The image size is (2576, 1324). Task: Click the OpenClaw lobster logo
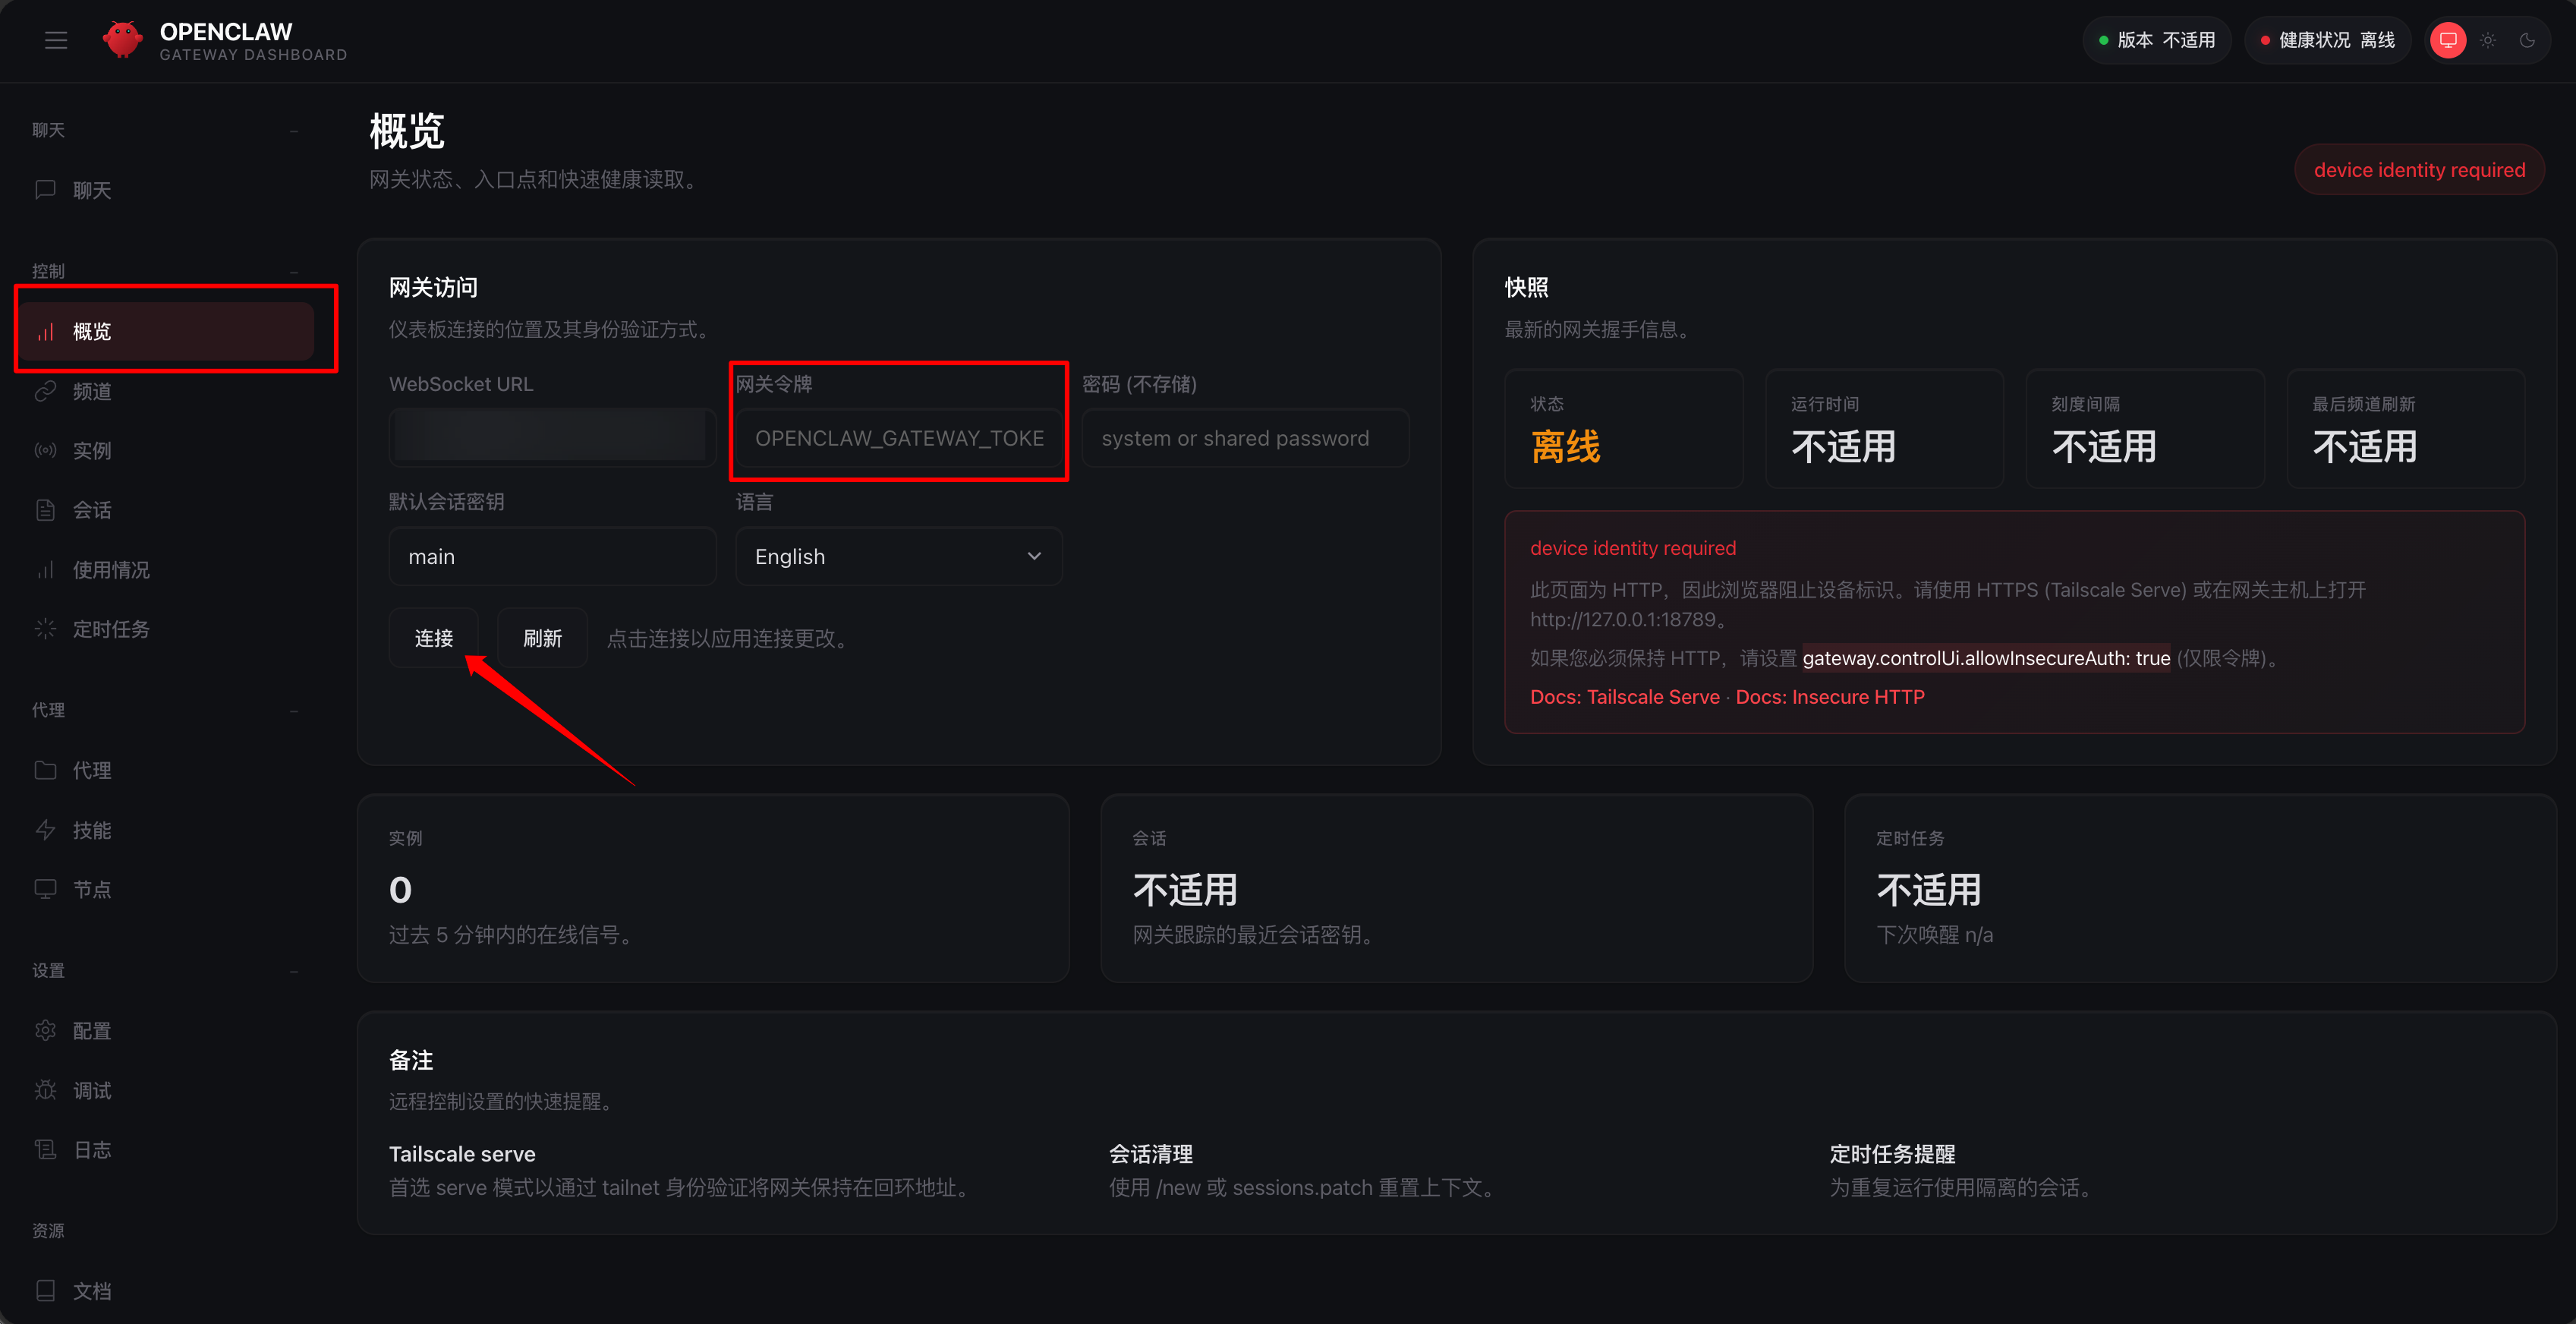[122, 39]
